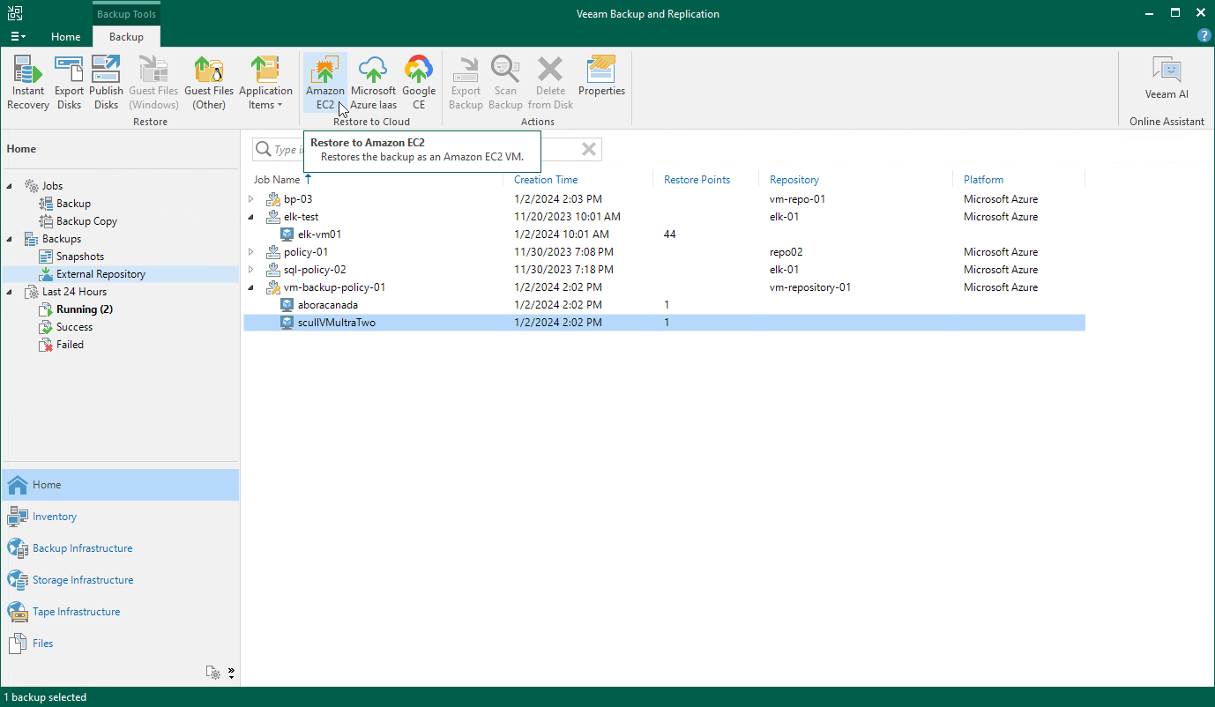Click the Instant Recovery ribbon icon

[x=28, y=83]
